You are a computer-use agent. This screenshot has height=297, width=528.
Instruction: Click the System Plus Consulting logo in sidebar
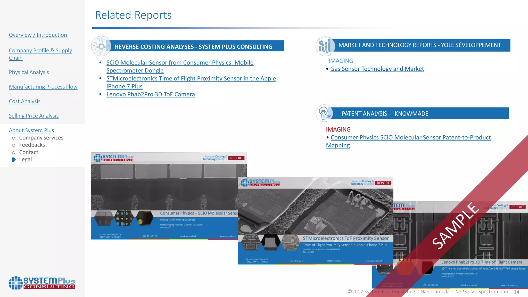[42, 283]
